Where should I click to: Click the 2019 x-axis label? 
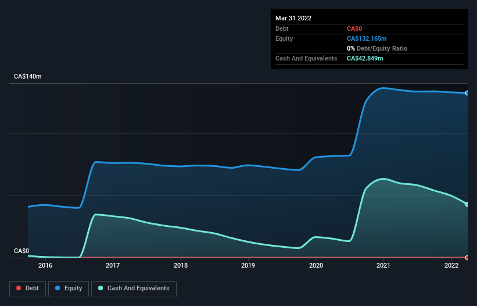(x=248, y=265)
